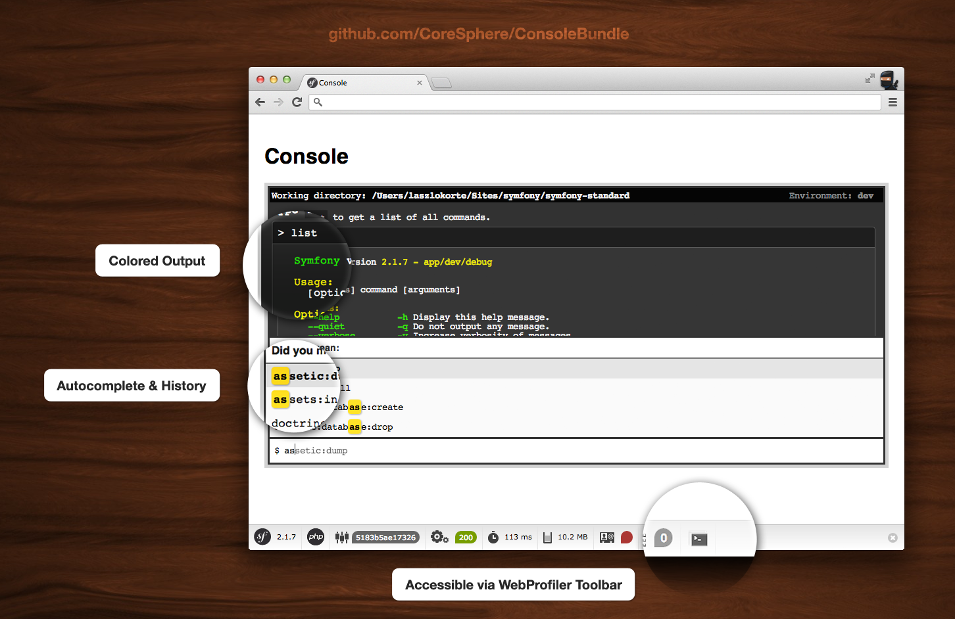Click the 113 ms time value
This screenshot has width=955, height=619.
coord(518,537)
